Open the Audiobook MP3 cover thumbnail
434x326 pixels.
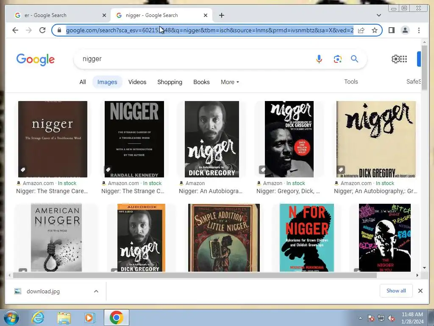coord(141,238)
